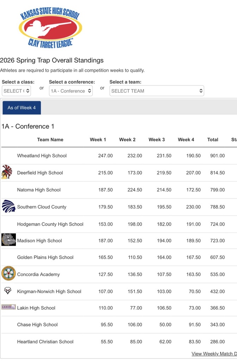Click Deerfield's total score 814.50
Screen dimensions: 237x361
pyautogui.click(x=218, y=173)
